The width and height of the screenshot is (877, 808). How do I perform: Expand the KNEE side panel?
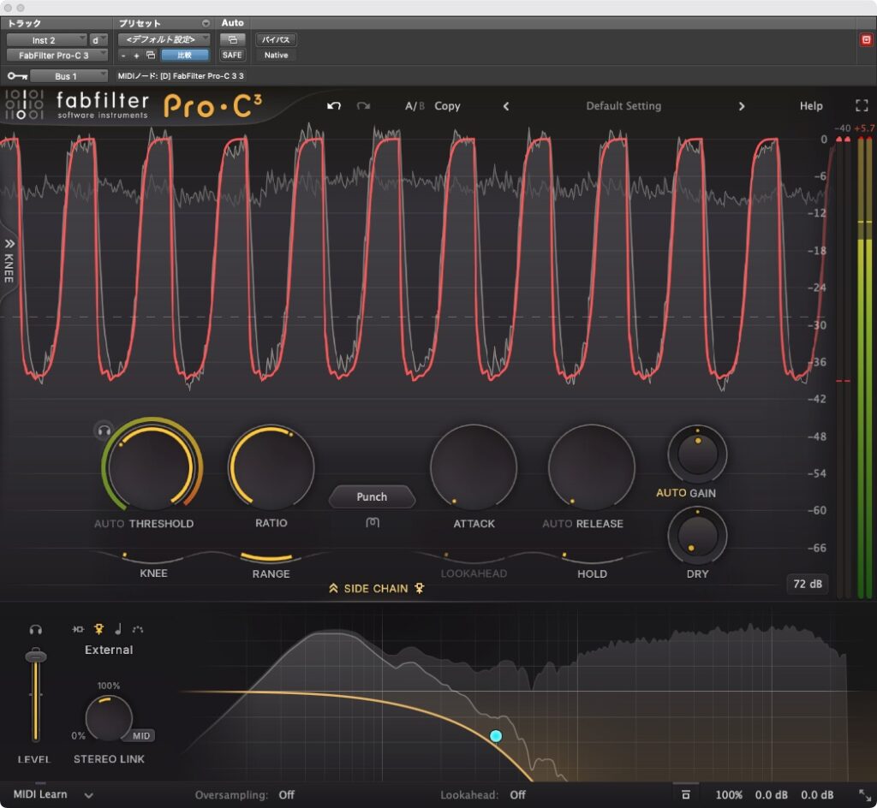click(9, 262)
